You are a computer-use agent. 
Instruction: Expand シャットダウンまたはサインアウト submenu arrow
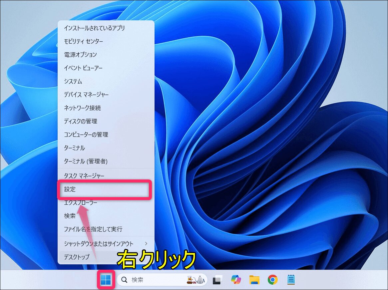coord(146,244)
